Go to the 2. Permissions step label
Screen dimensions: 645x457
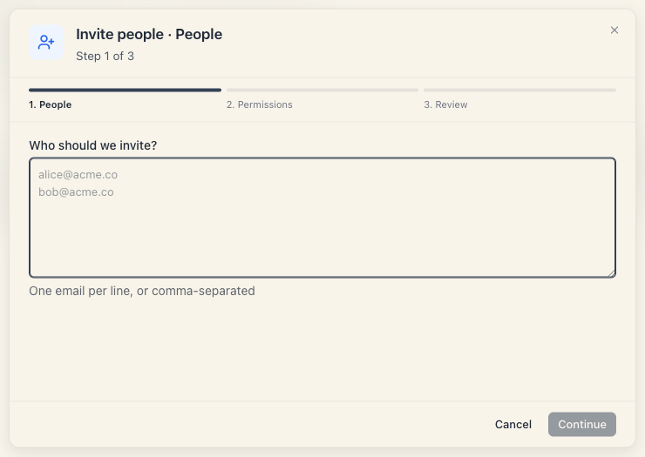[260, 104]
